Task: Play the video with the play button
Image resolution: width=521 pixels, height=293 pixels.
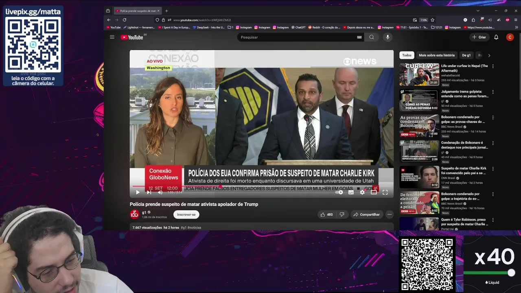Action: click(138, 192)
